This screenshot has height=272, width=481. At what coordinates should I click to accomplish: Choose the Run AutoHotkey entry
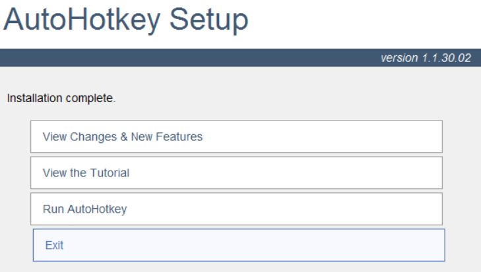[236, 209]
